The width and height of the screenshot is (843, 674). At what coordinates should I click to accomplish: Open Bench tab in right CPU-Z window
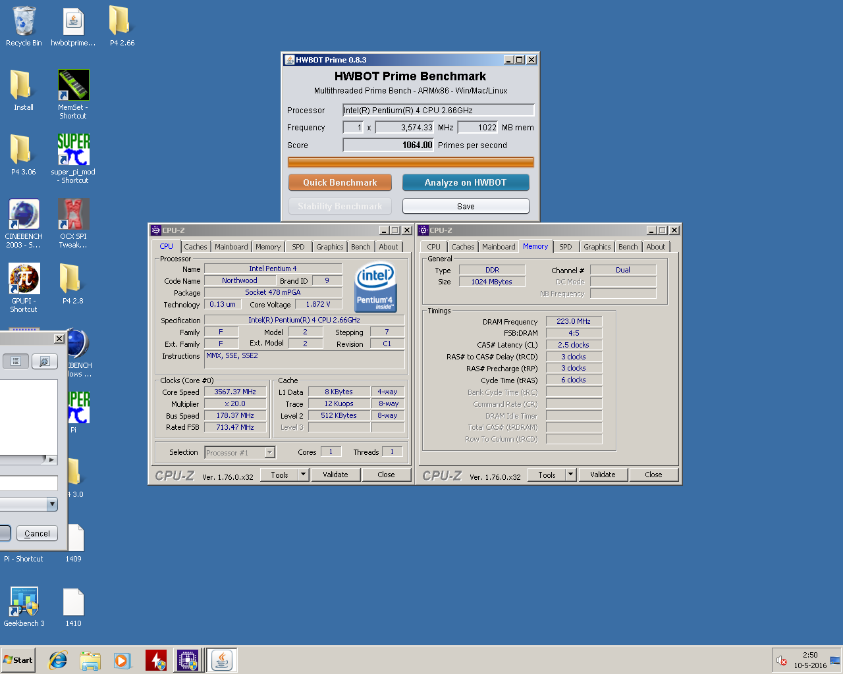tap(628, 247)
